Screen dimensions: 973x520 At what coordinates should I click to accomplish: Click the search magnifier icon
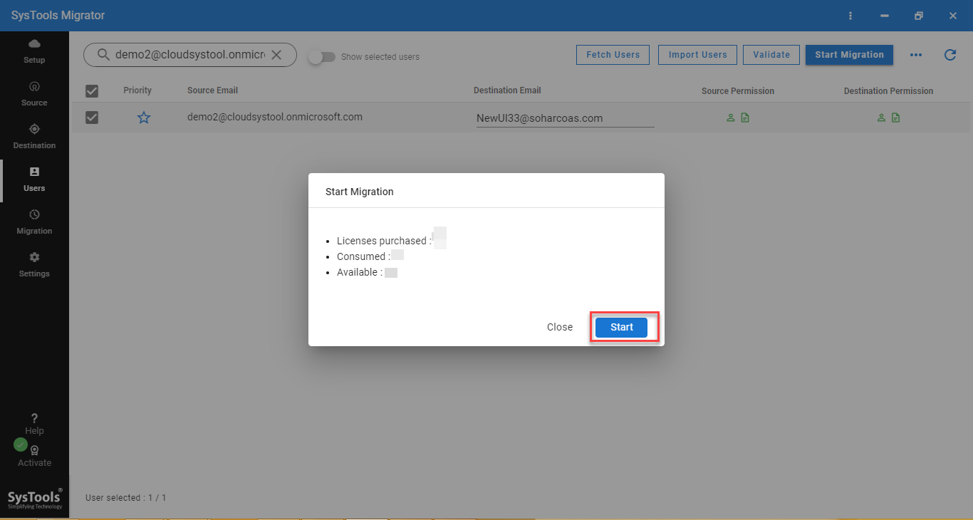click(103, 55)
